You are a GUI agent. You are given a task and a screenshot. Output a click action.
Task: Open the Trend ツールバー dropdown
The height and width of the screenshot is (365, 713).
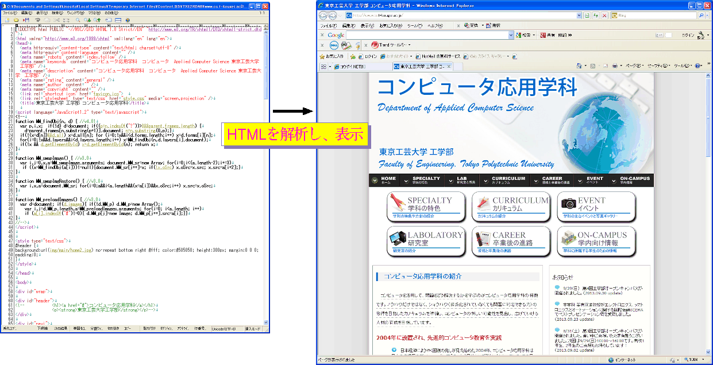click(x=409, y=45)
